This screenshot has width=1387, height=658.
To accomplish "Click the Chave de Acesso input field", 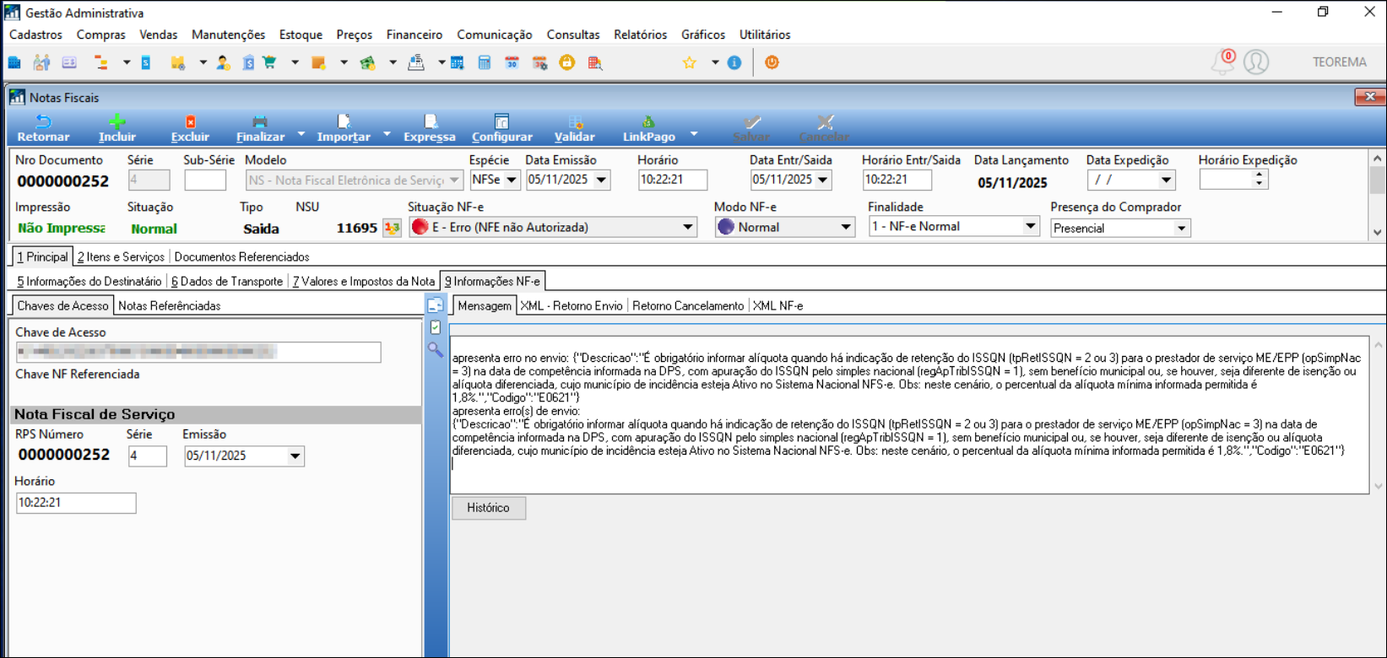I will click(x=198, y=352).
